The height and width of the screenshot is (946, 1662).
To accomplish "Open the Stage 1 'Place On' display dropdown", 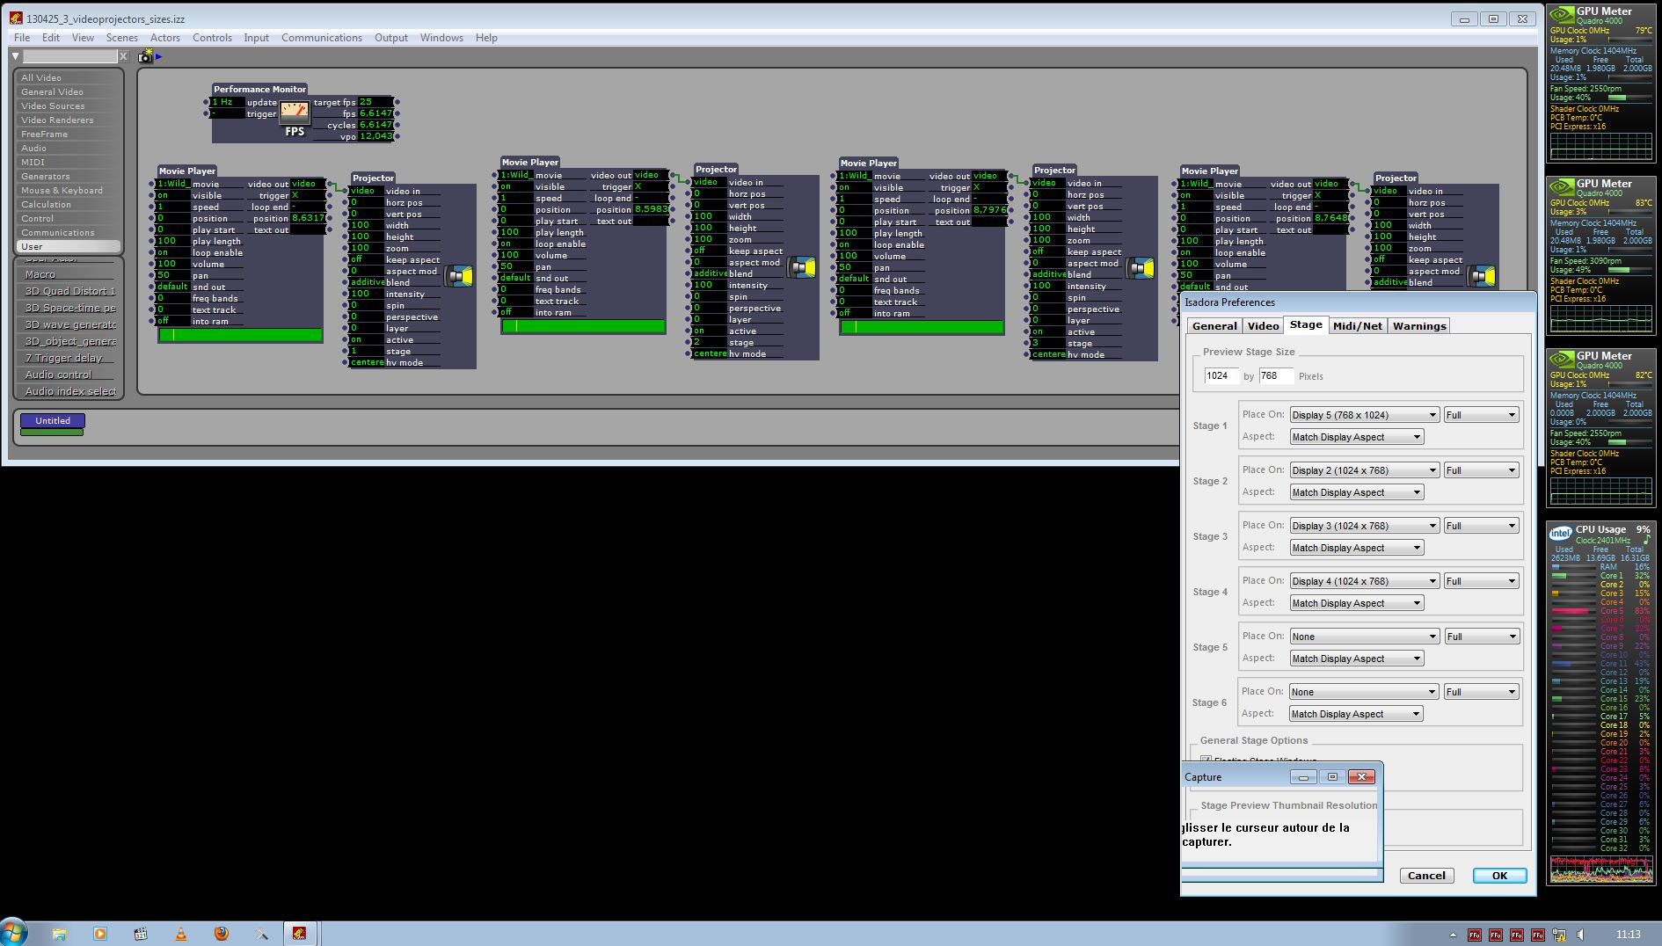I will [1364, 415].
